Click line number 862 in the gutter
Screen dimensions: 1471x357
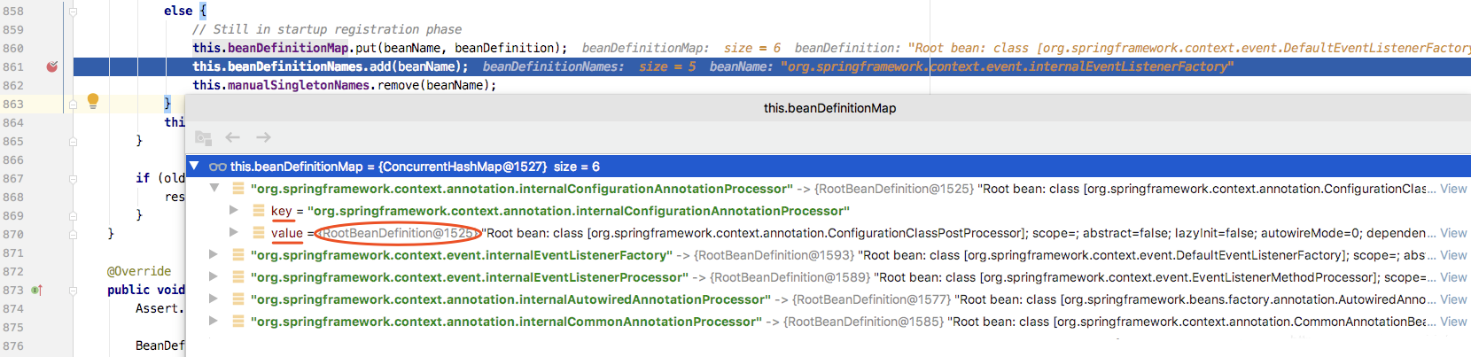14,85
